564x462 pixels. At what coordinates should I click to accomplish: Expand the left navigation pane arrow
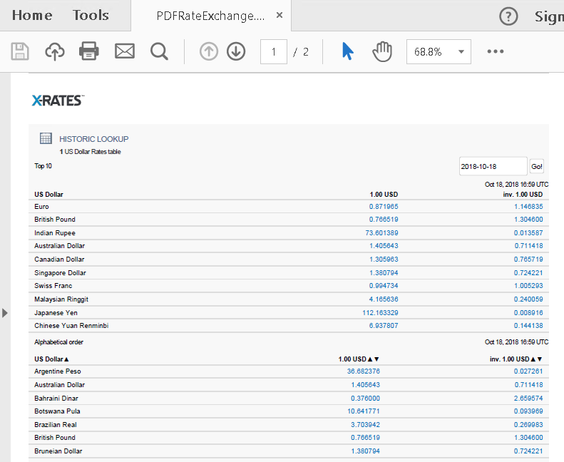(5, 312)
